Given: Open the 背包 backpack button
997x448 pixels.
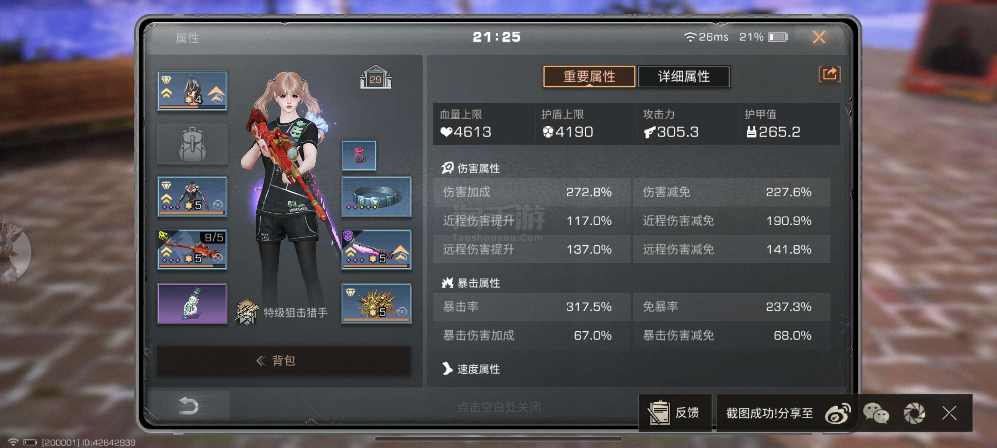Looking at the screenshot, I should [283, 360].
